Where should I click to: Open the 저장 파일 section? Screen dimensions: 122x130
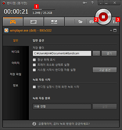(x=16, y=74)
